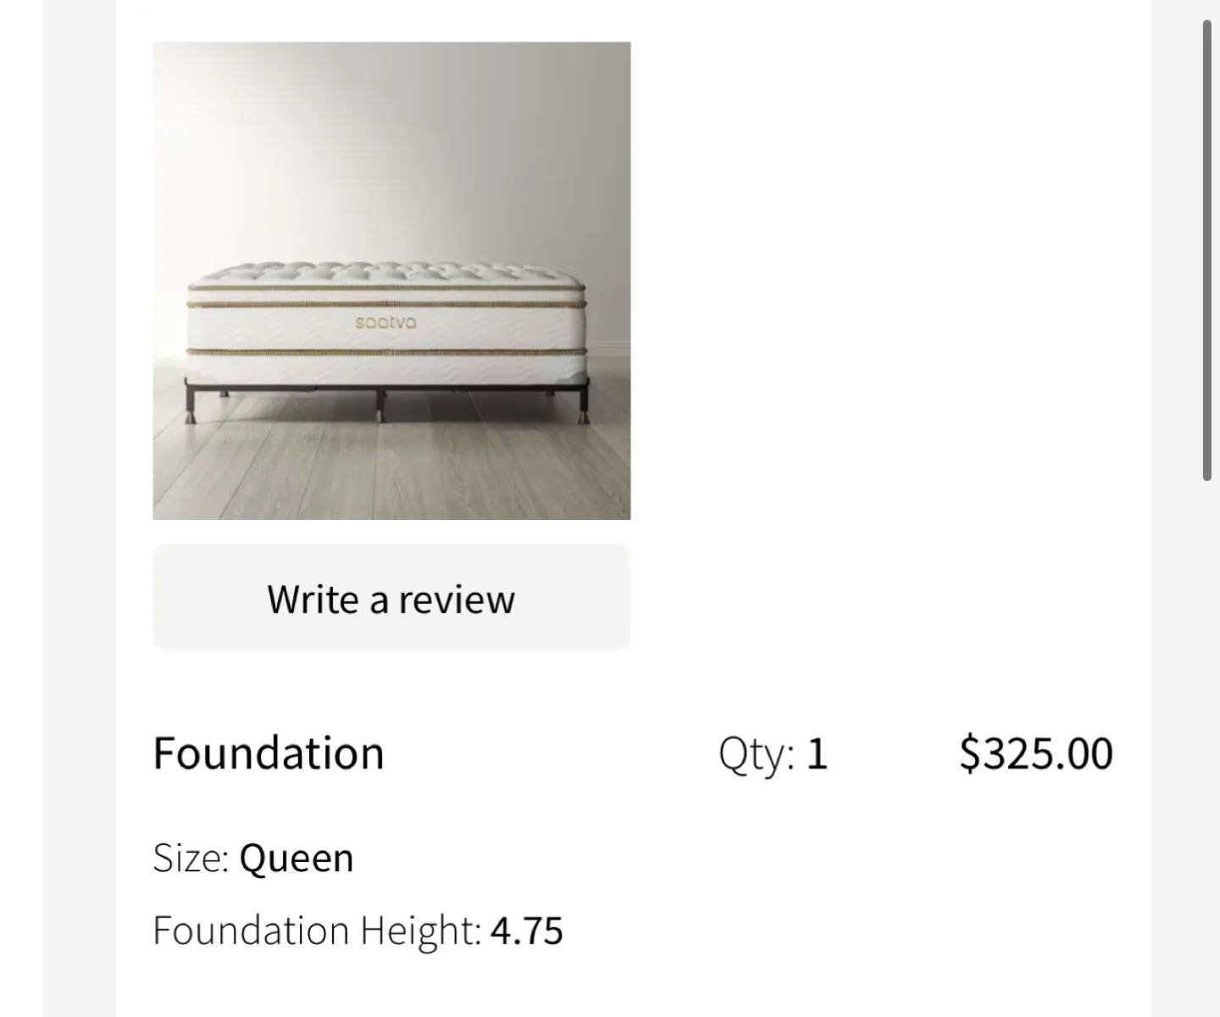Click the Size label
Screen dimensions: 1220x1017
(191, 858)
